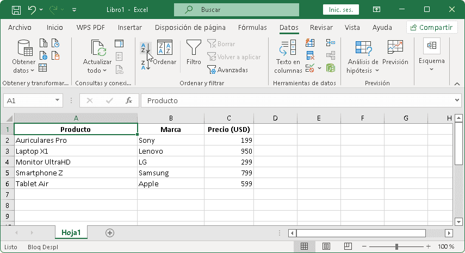Open the Ordenar custom sort dialog
This screenshot has height=253, width=465.
[x=164, y=53]
